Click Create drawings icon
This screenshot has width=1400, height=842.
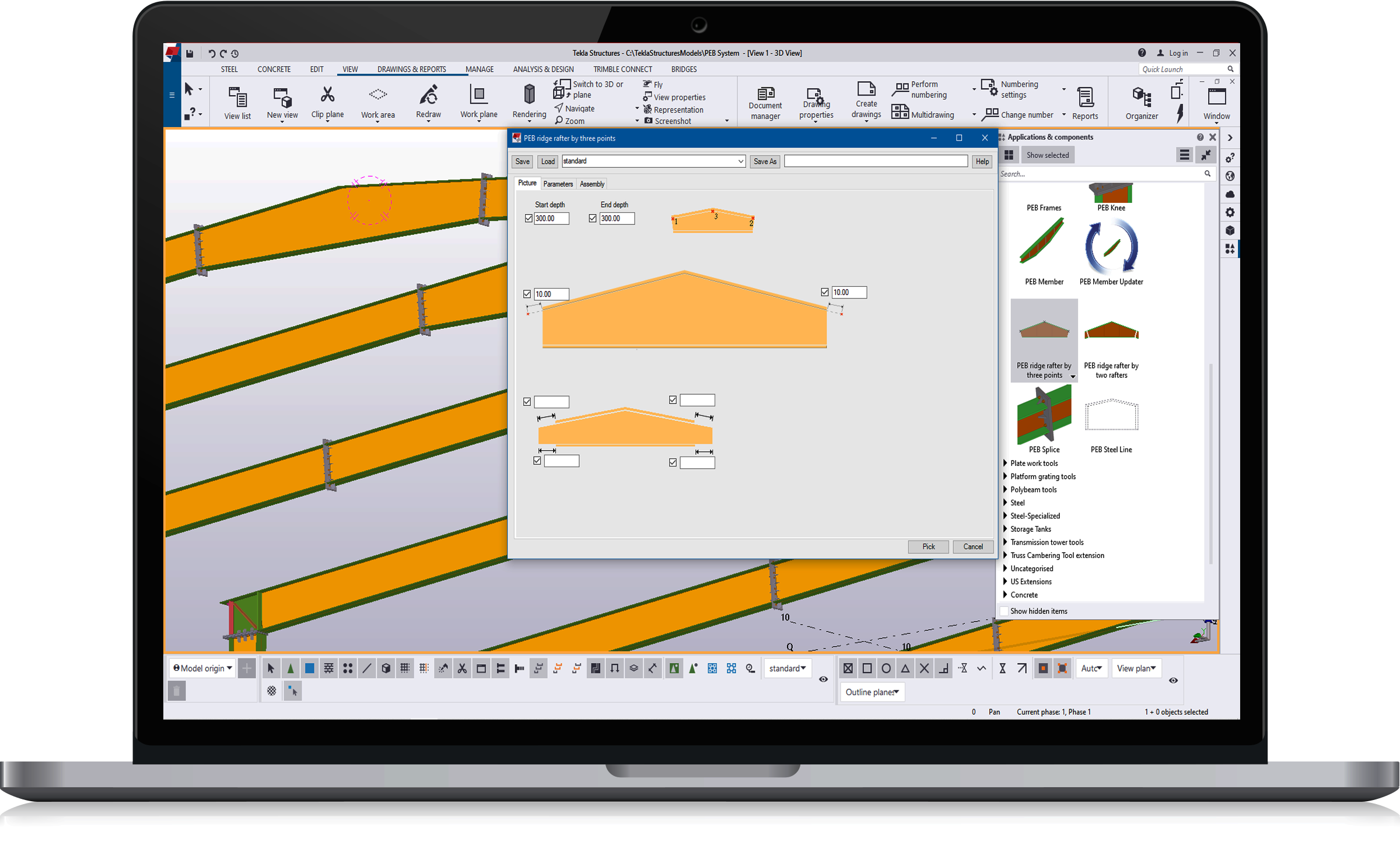(866, 100)
